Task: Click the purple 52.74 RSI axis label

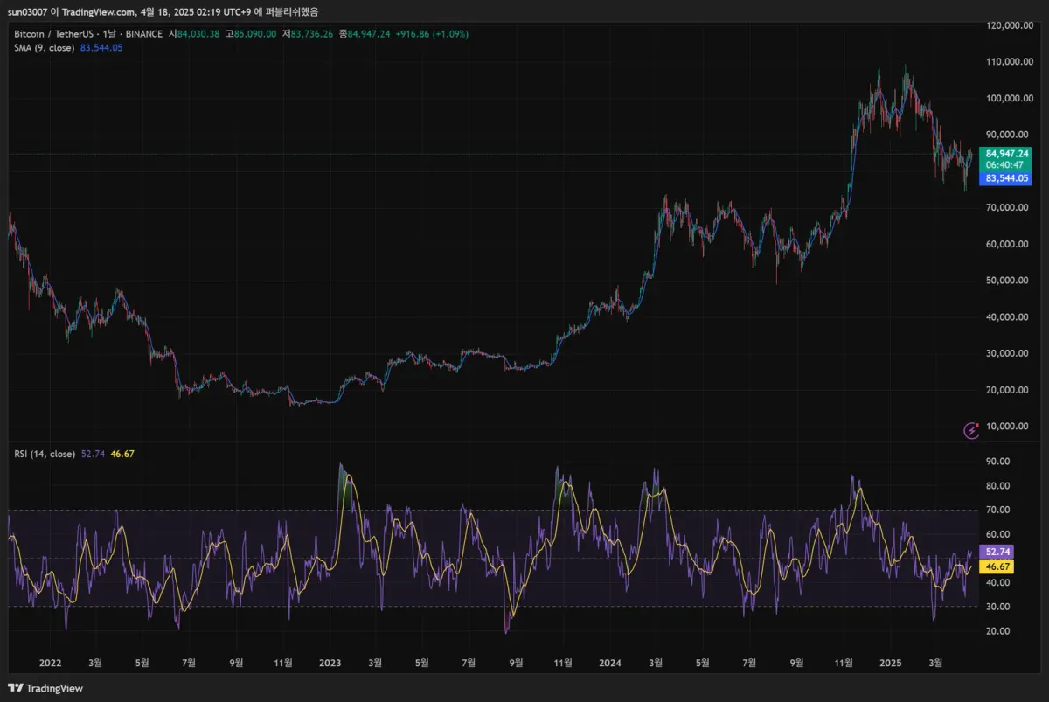Action: point(997,553)
